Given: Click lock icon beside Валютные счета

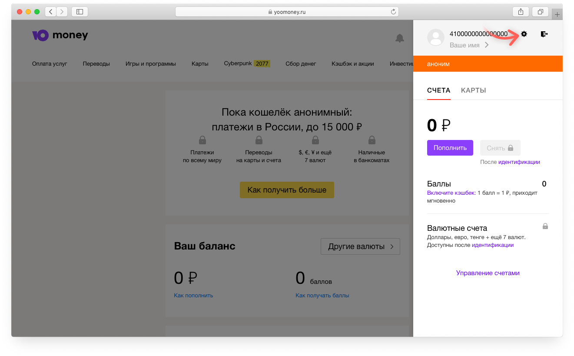Looking at the screenshot, I should tap(545, 226).
